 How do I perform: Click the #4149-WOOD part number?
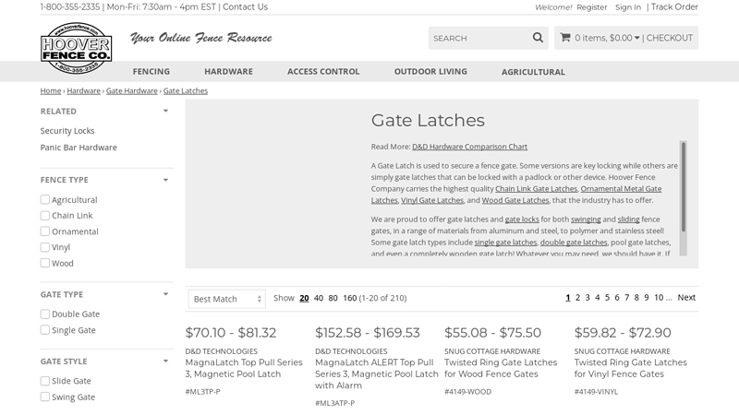point(467,391)
